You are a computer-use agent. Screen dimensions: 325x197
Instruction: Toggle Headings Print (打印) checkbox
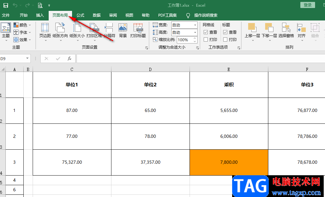(225, 39)
